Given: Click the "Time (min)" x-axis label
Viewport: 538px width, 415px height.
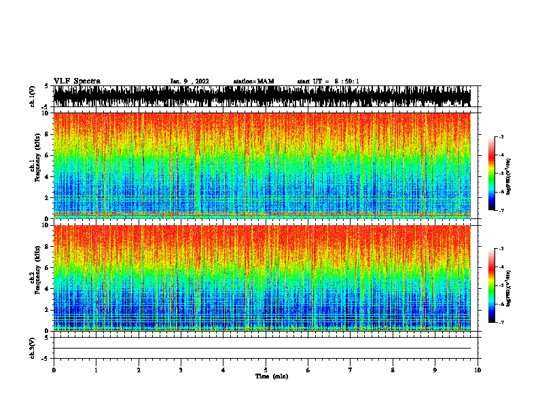Looking at the screenshot, I should click(272, 376).
